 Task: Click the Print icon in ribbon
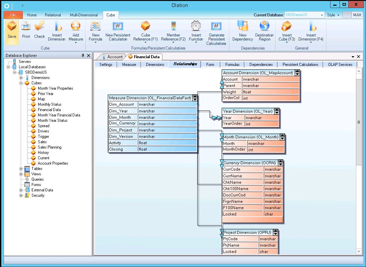click(x=26, y=30)
